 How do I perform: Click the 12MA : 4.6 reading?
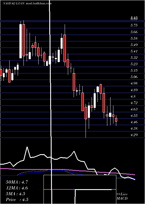[x=17, y=188]
